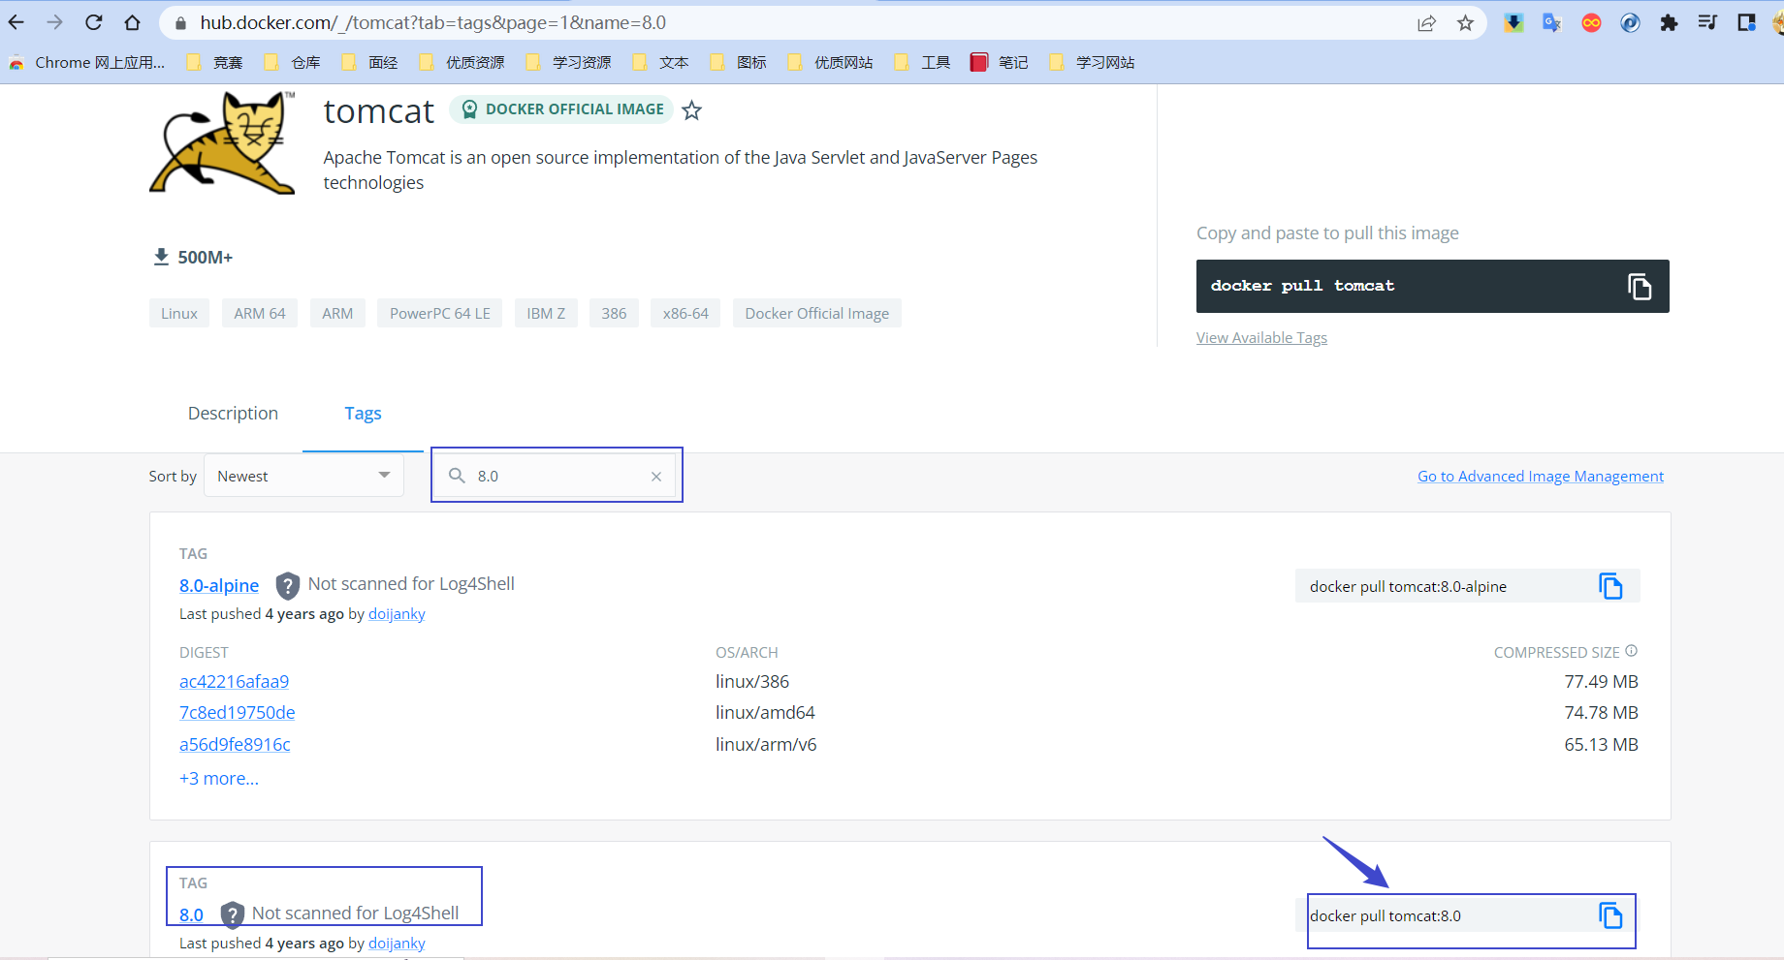Click the ARM 64 category chip
This screenshot has width=1784, height=960.
tap(260, 314)
